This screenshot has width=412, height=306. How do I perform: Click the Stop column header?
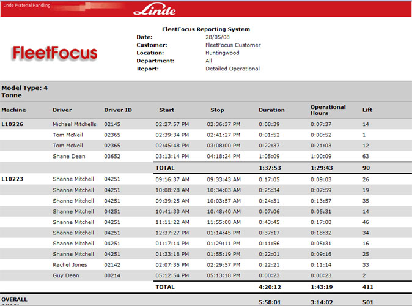[217, 110]
